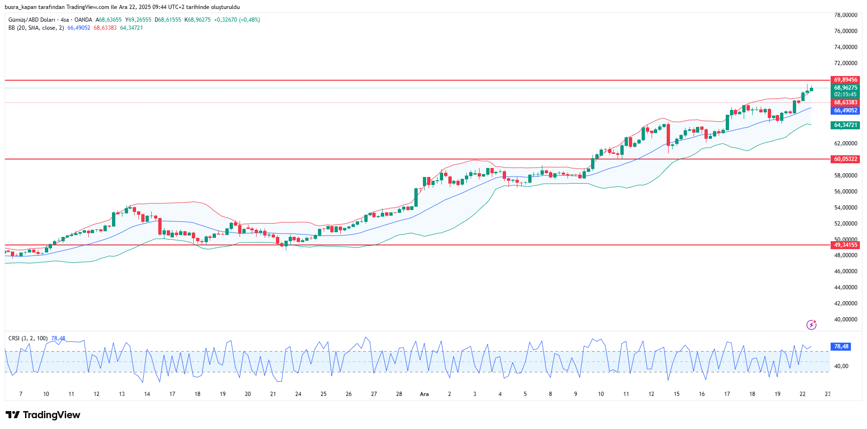Click the green 68,96275 current price label
The width and height of the screenshot is (867, 429).
coord(845,88)
